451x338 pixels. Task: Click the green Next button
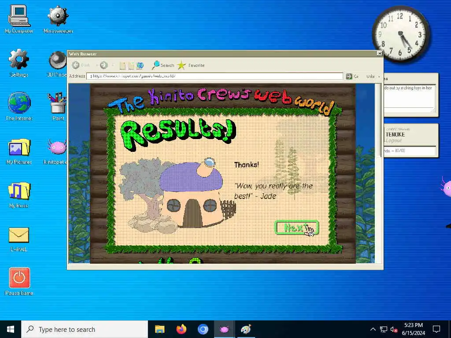pyautogui.click(x=296, y=228)
